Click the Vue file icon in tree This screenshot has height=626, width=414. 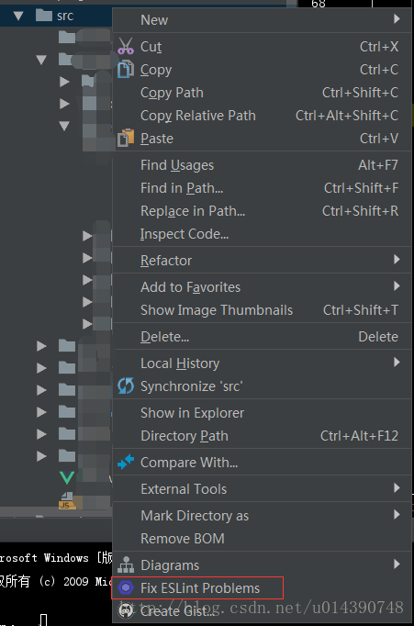67,477
